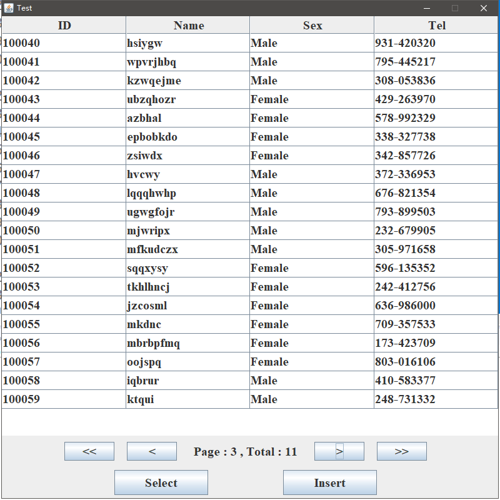The height and width of the screenshot is (500, 500).
Task: Select Tel cell 173-423709
Action: coord(436,343)
